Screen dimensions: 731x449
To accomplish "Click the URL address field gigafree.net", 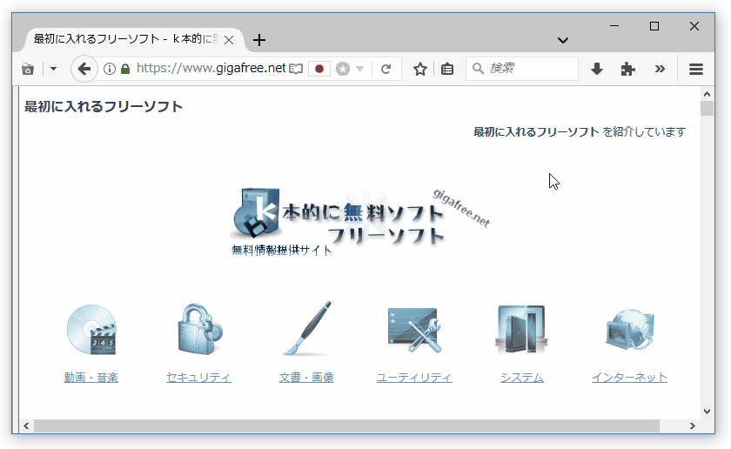I will pyautogui.click(x=211, y=69).
